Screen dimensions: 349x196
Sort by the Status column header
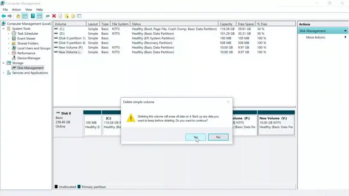click(174, 24)
